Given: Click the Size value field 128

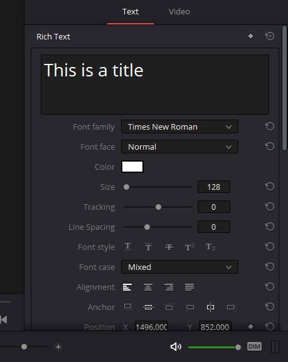Looking at the screenshot, I should (x=214, y=187).
